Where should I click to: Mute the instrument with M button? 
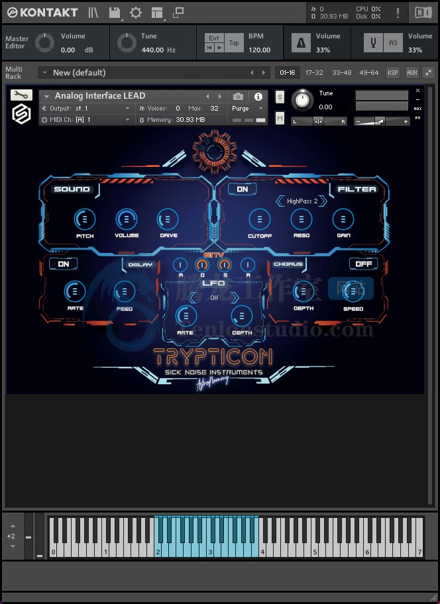280,119
